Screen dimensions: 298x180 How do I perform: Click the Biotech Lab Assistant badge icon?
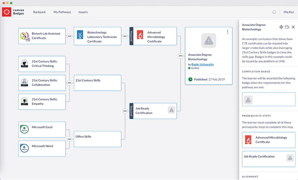point(25,36)
